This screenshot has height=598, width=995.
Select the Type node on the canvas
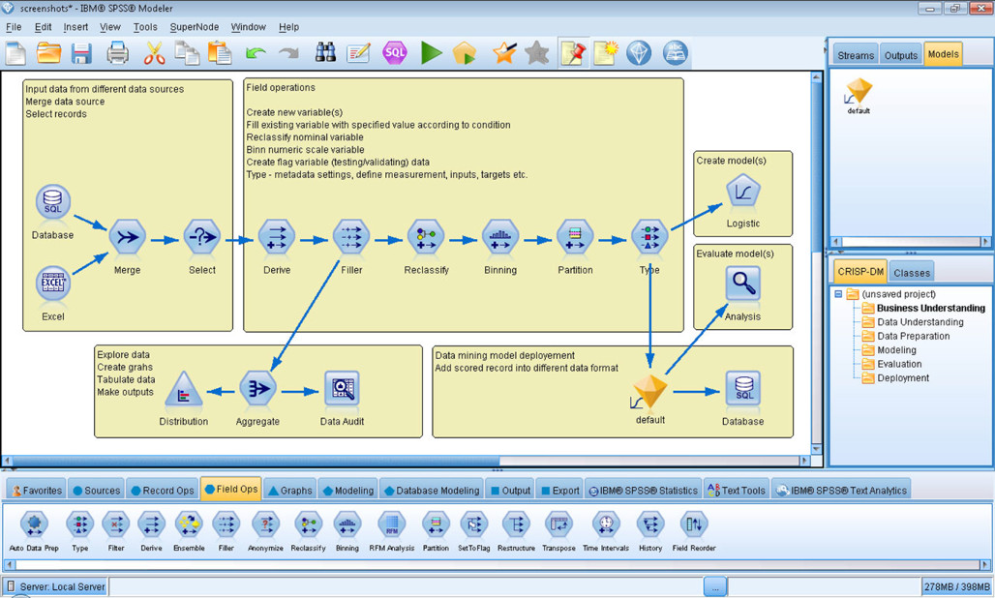[x=649, y=237]
